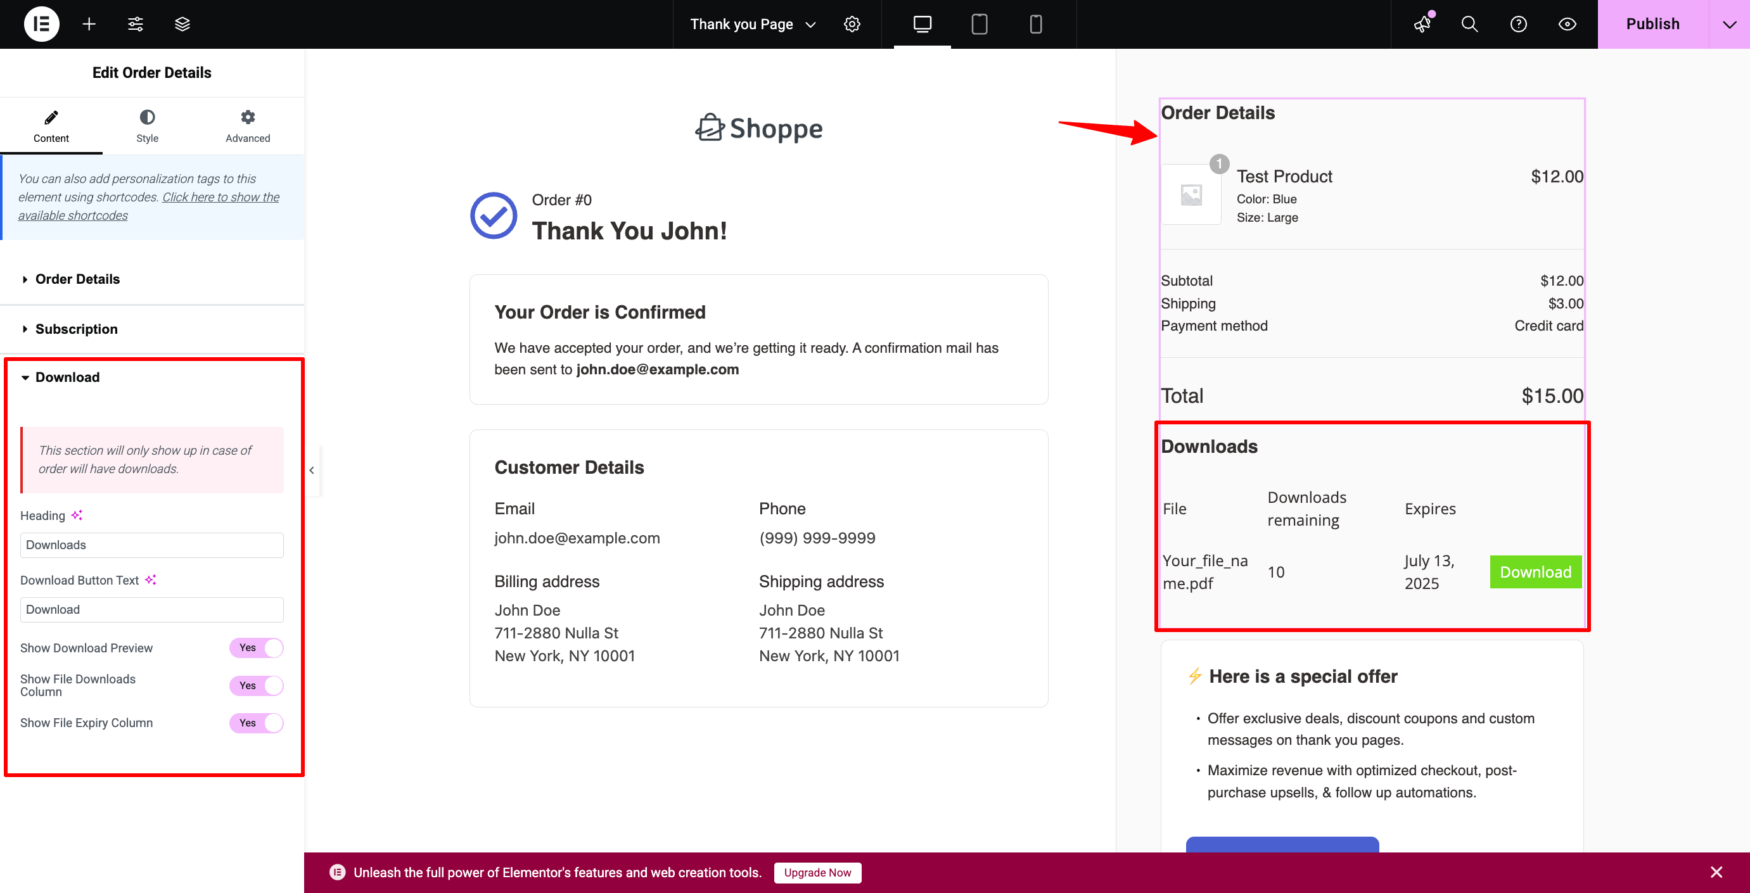Preview changes with the eye icon
Viewport: 1750px width, 893px height.
pos(1567,25)
